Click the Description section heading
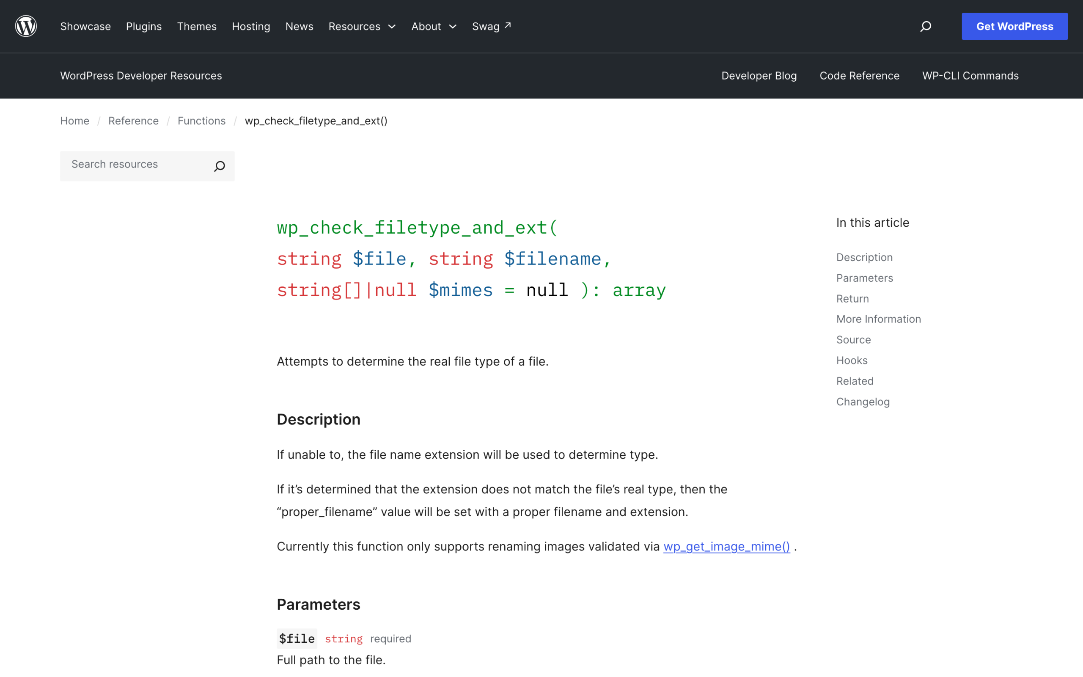This screenshot has height=677, width=1083. 319,419
